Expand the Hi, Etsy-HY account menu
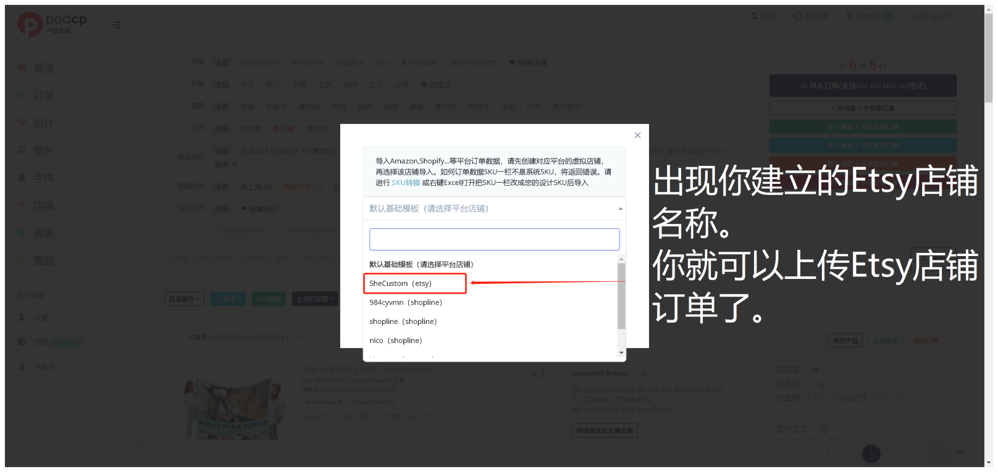This screenshot has height=472, width=998. (933, 16)
